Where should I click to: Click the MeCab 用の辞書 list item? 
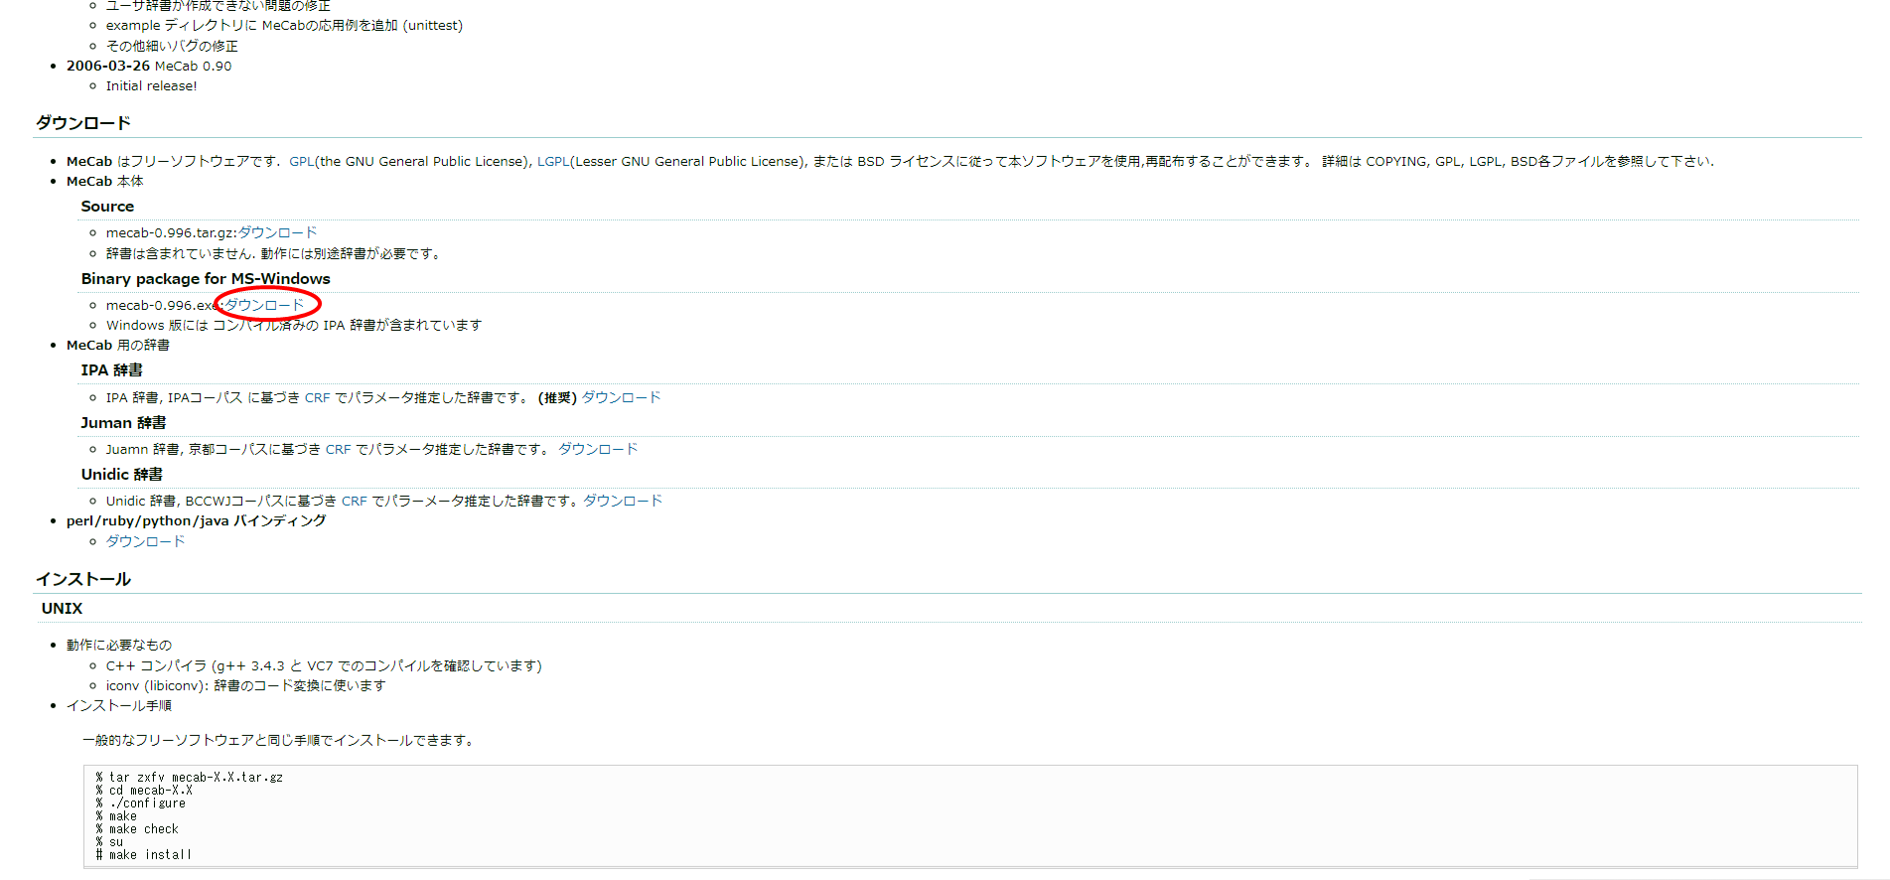pyautogui.click(x=117, y=345)
